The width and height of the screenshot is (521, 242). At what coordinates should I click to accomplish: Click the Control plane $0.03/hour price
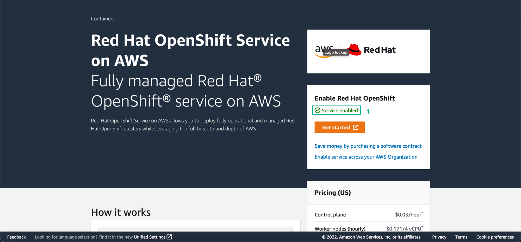point(408,215)
